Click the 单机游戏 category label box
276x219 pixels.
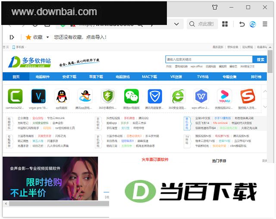click(187, 123)
